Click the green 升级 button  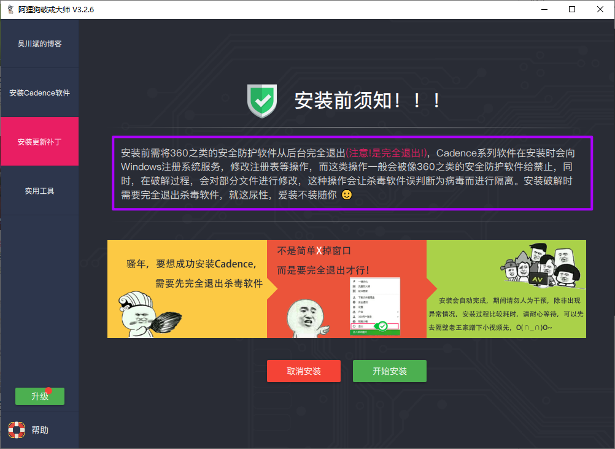pyautogui.click(x=40, y=396)
